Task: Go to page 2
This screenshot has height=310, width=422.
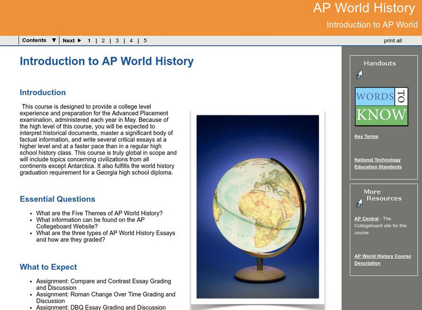Action: tap(103, 41)
